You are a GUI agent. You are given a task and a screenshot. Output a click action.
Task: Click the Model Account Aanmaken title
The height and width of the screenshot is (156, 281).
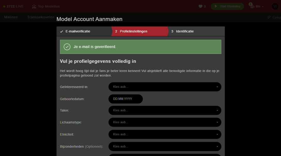tap(90, 19)
